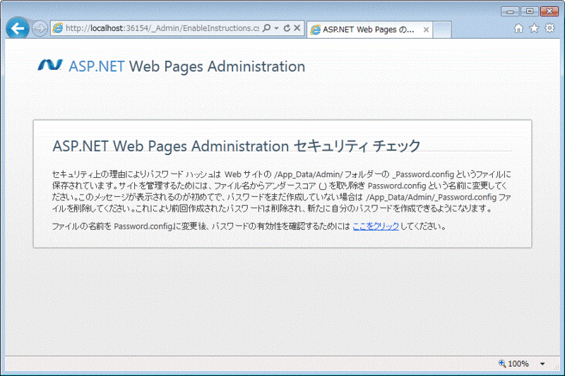Click the /App_Data/Admin/_Password.config path text

pyautogui.click(x=431, y=198)
